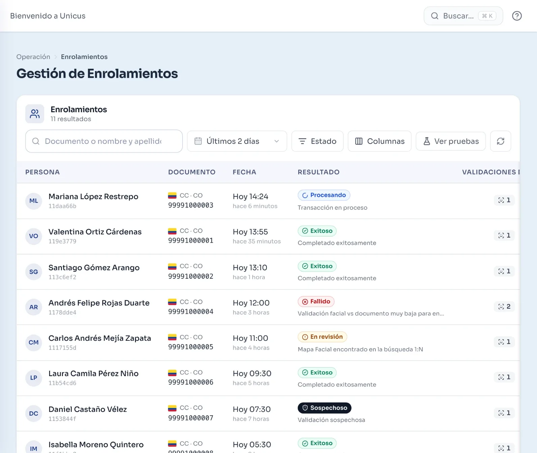537x453 pixels.
Task: Select document number 99991000004
Action: pos(191,312)
